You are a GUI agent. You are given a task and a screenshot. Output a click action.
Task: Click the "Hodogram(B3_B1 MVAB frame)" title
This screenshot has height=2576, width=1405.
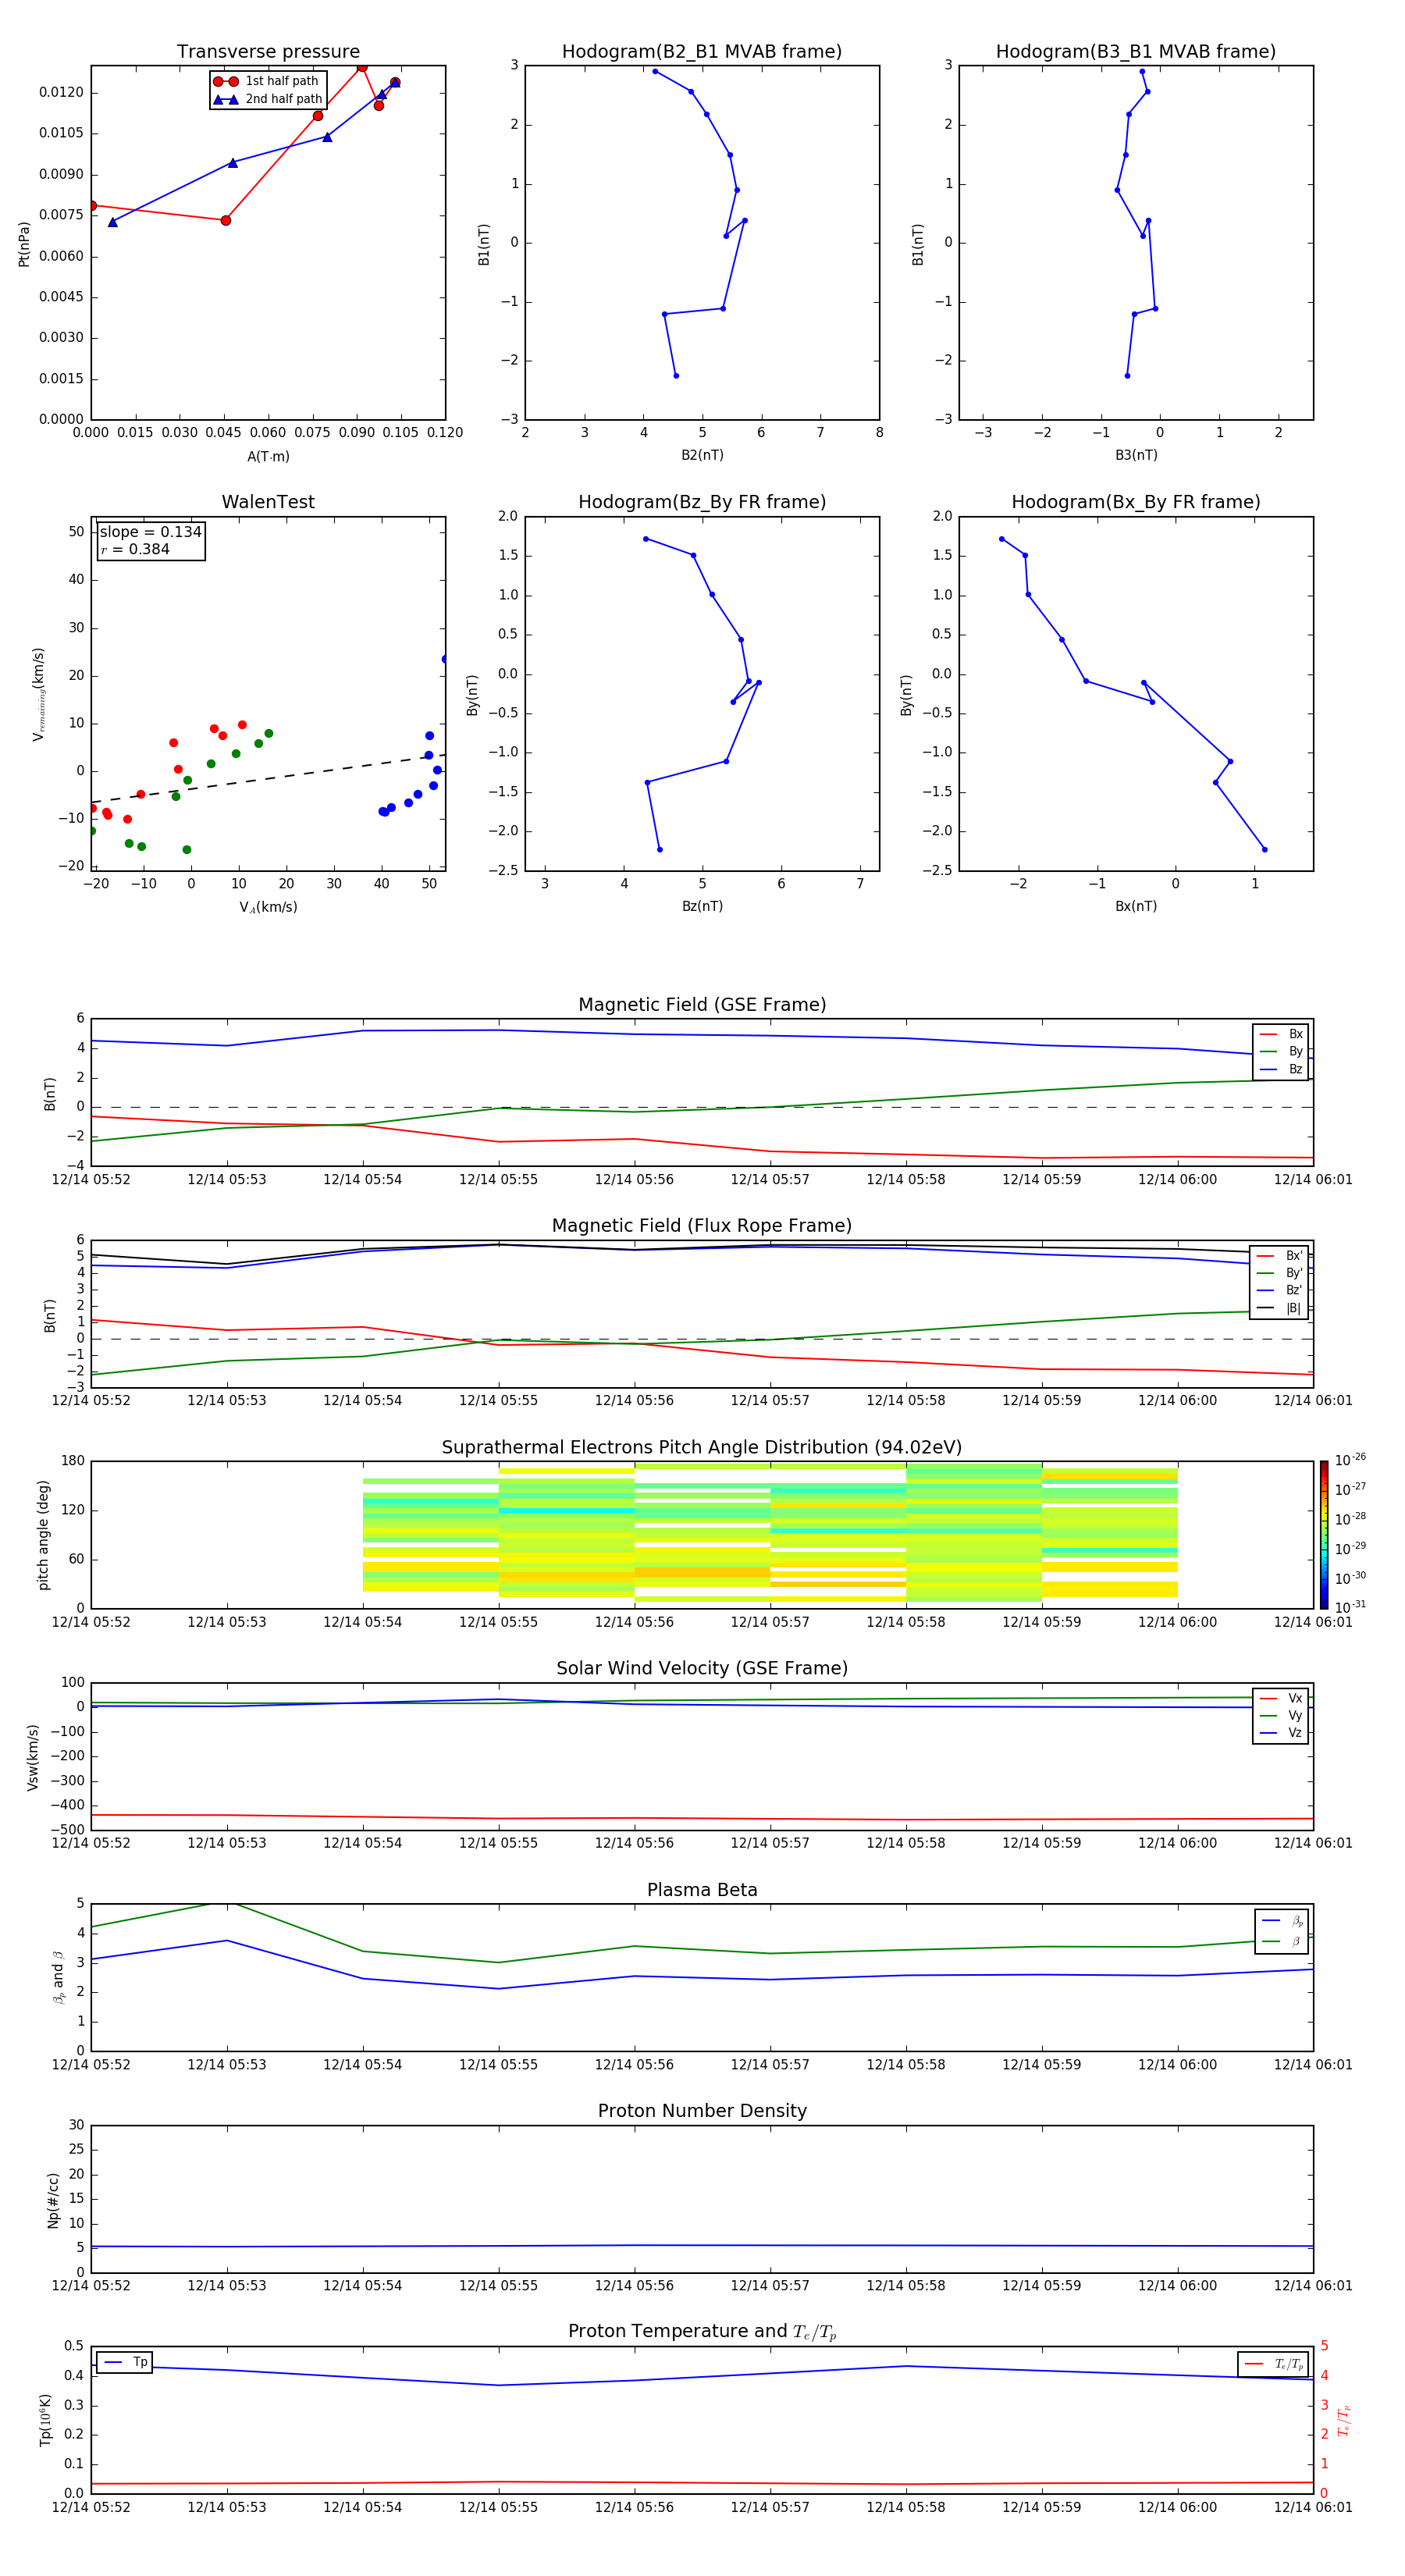[x=1136, y=51]
